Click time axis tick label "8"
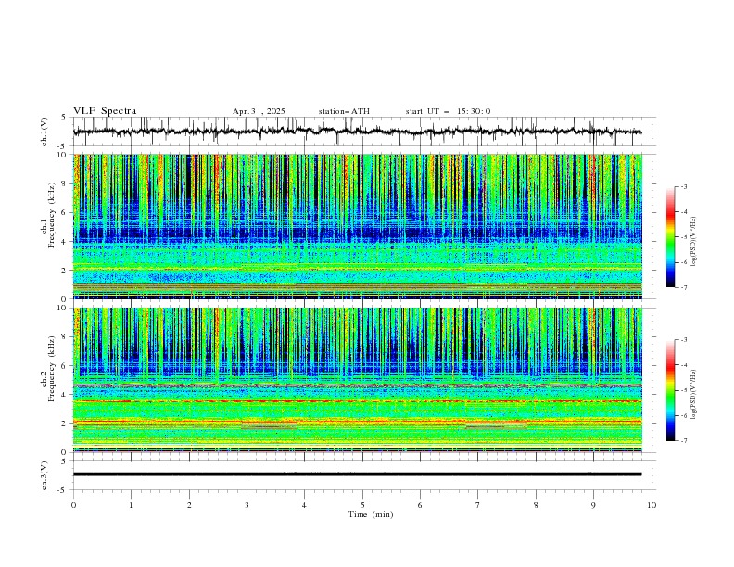The width and height of the screenshot is (734, 567). point(536,505)
